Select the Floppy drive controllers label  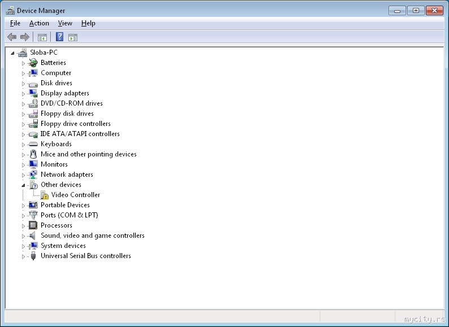pos(76,124)
